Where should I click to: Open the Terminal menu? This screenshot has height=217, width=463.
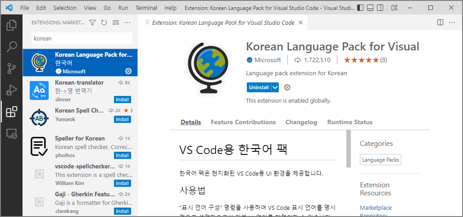146,8
